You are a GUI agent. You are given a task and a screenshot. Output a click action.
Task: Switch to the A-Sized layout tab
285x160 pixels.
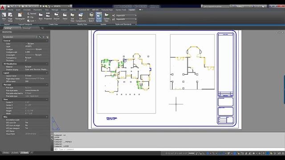point(15,152)
